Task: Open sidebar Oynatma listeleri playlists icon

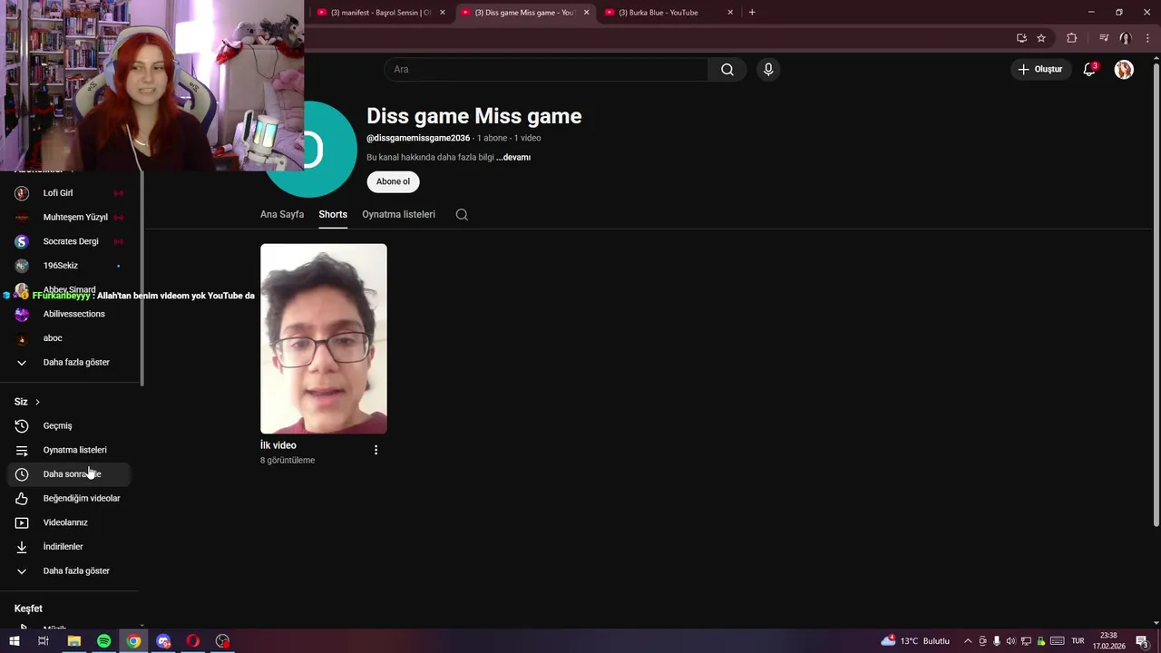Action: (x=22, y=450)
